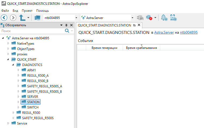Click the go up one level icon
204x128 pixels.
22,18
